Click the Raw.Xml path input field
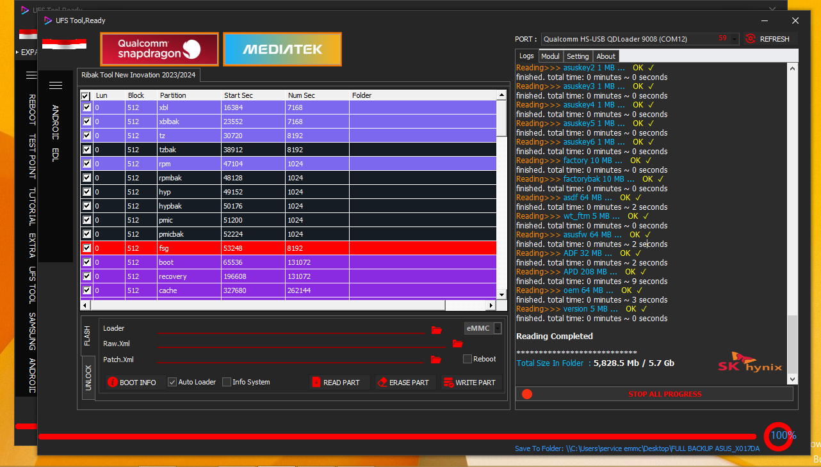Viewport: 821px width, 467px height. (301, 344)
